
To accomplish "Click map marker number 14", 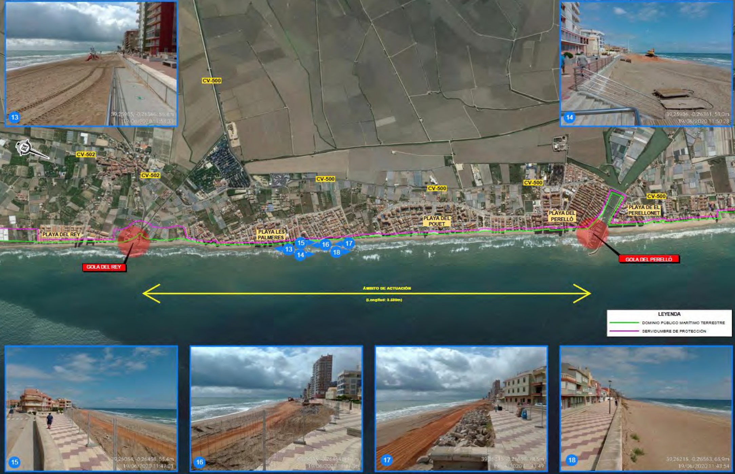I will [300, 255].
